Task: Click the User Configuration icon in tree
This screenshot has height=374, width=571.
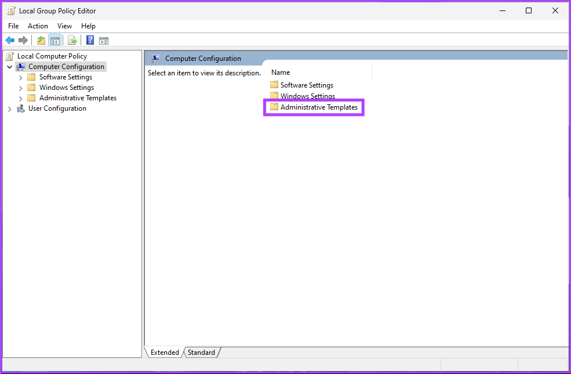Action: (x=21, y=108)
